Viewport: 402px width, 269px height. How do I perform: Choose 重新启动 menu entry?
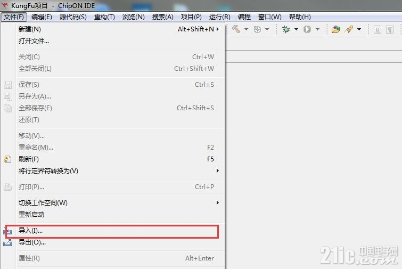coord(119,215)
